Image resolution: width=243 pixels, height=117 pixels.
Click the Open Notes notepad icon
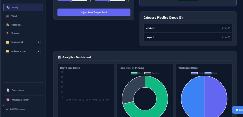click(8, 90)
